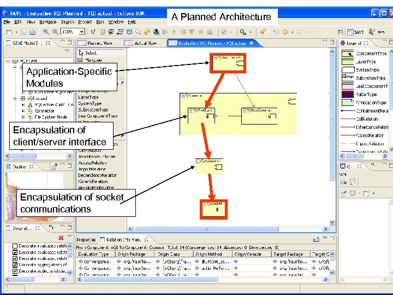Collapse the top-level VQI project tree node
Viewport: 393px width, 295px height.
click(8, 61)
